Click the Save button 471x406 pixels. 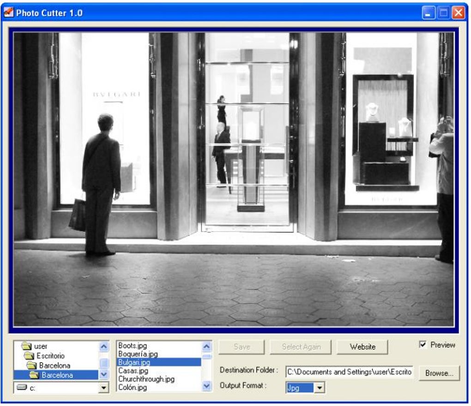(241, 347)
